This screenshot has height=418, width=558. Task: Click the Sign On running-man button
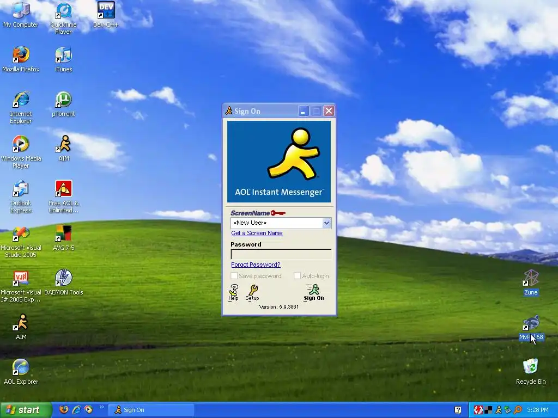tap(313, 292)
